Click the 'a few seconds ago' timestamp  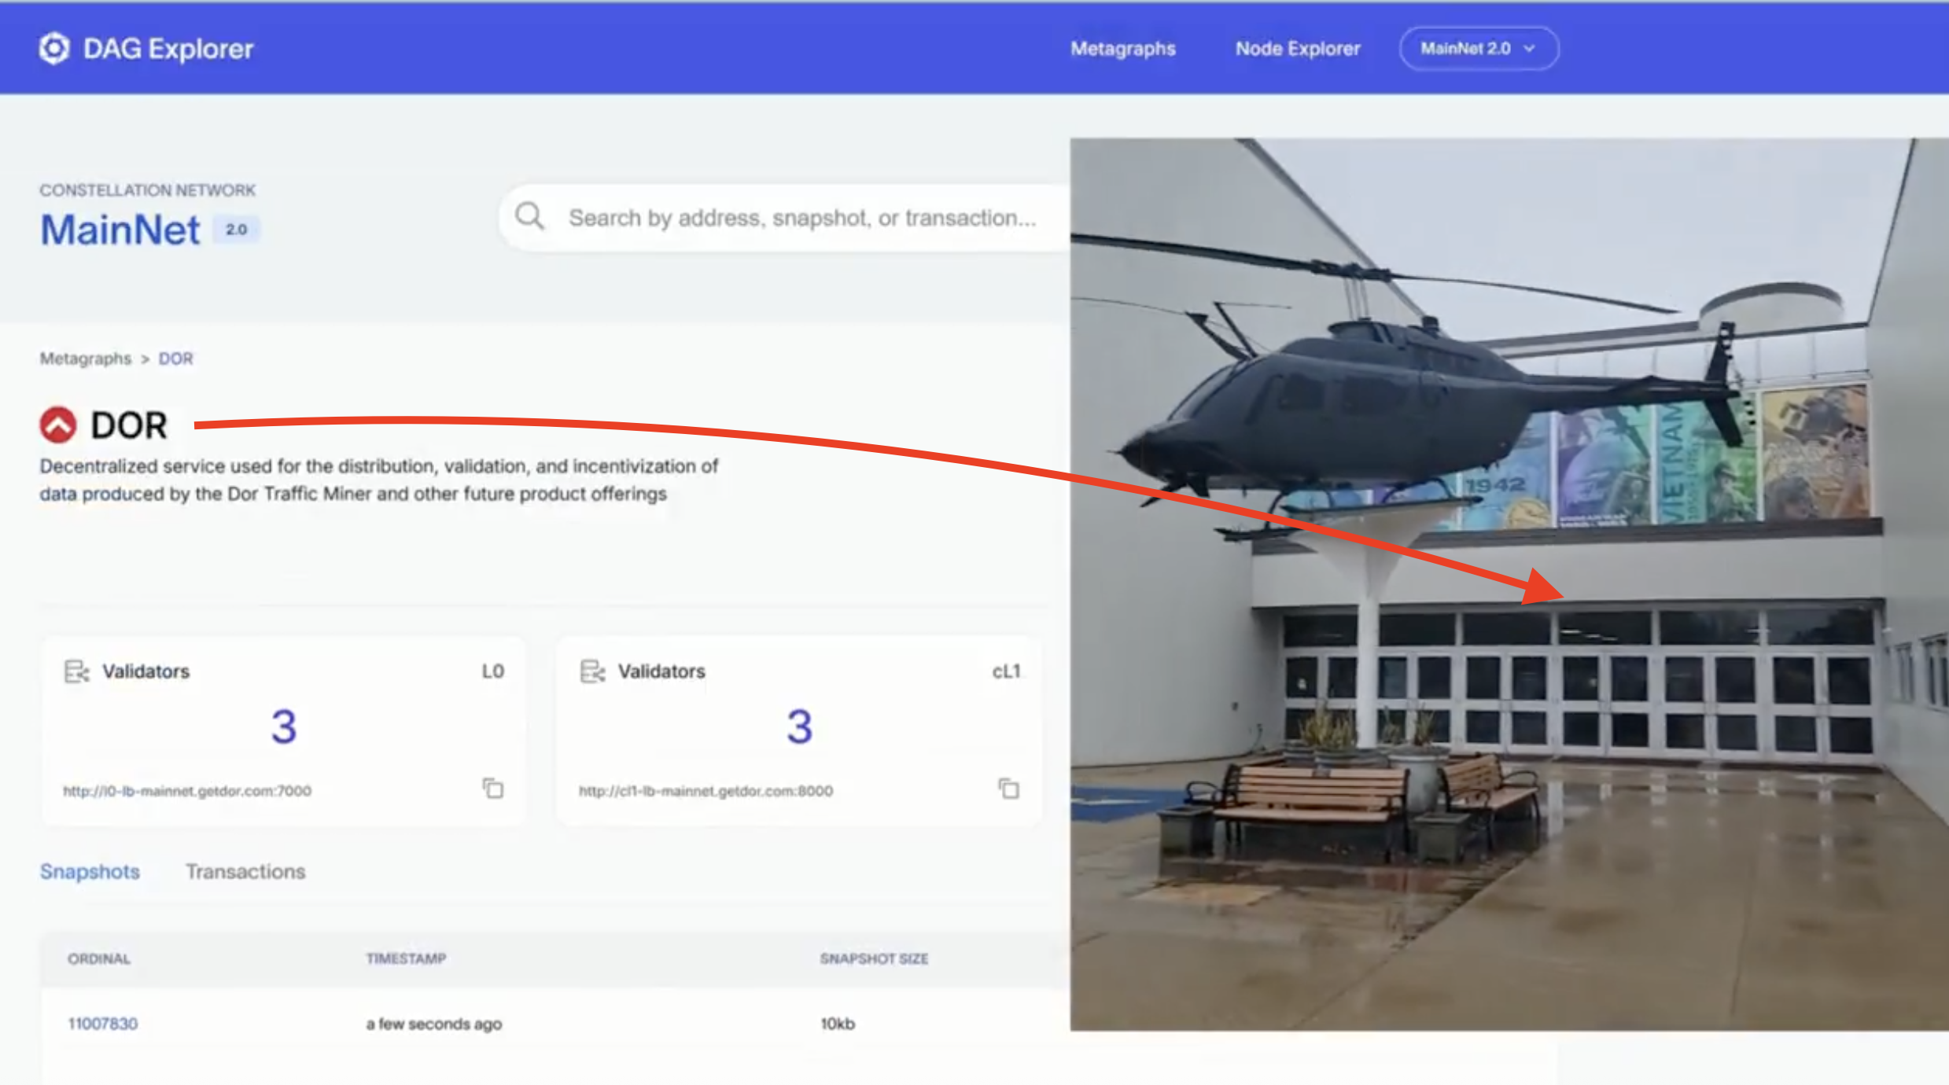tap(433, 1024)
